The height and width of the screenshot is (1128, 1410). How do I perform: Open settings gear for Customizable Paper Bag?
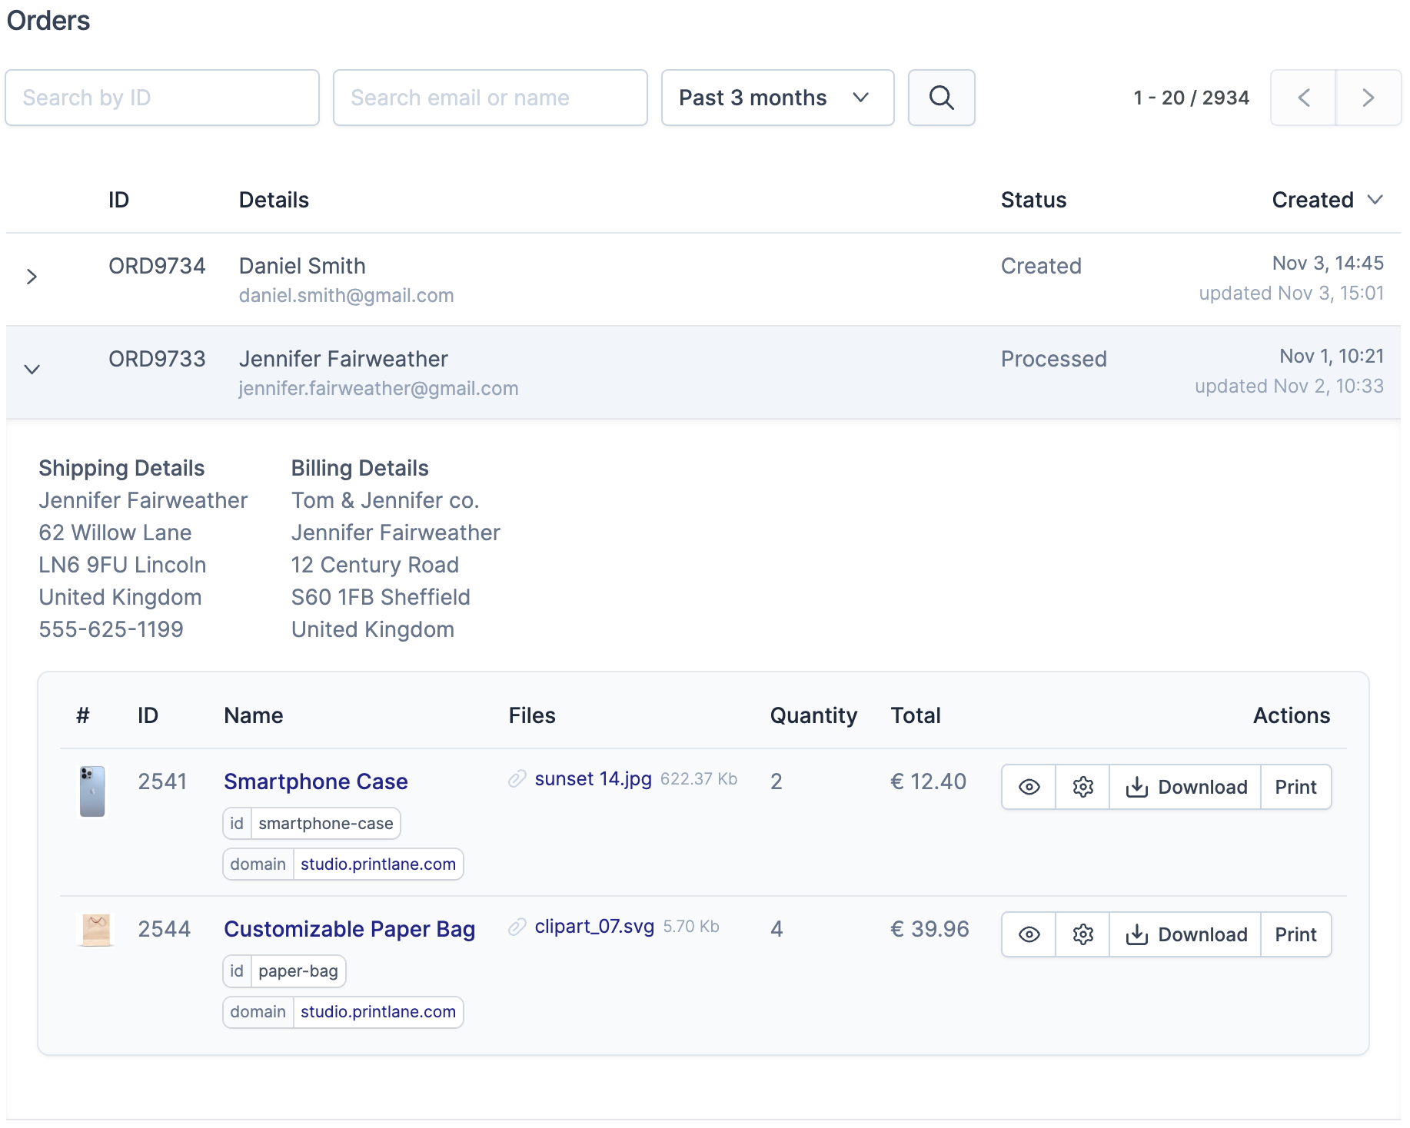1082,934
